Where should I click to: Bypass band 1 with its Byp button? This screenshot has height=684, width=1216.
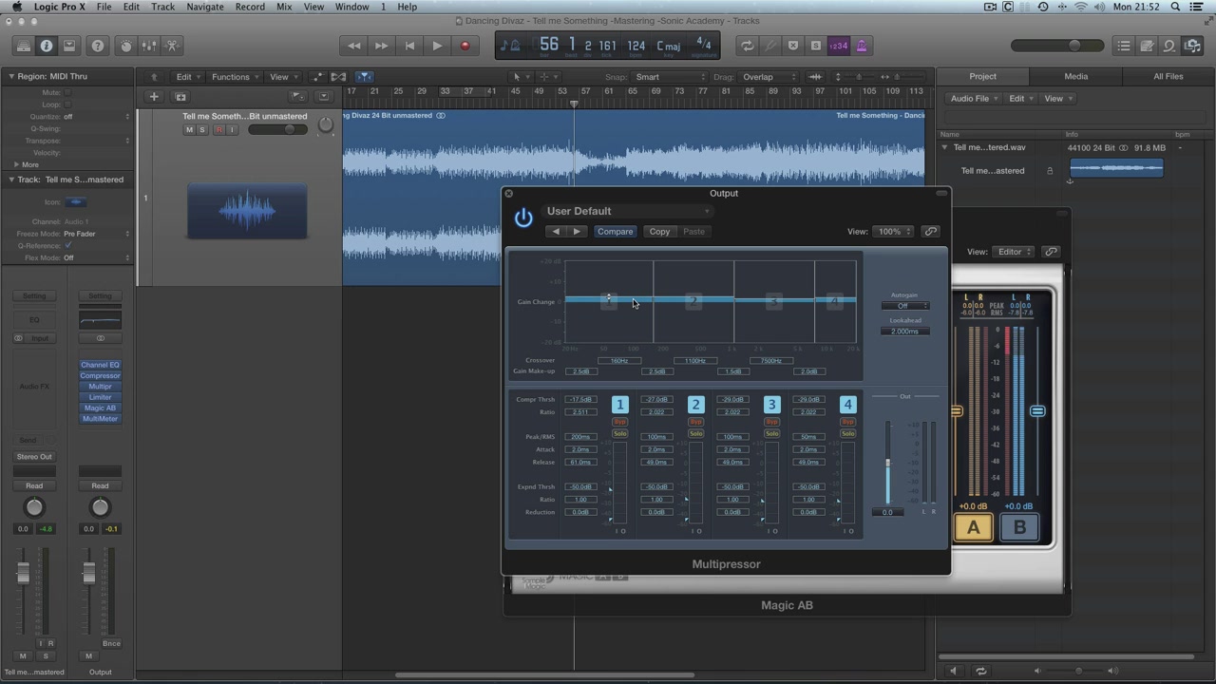(x=619, y=422)
